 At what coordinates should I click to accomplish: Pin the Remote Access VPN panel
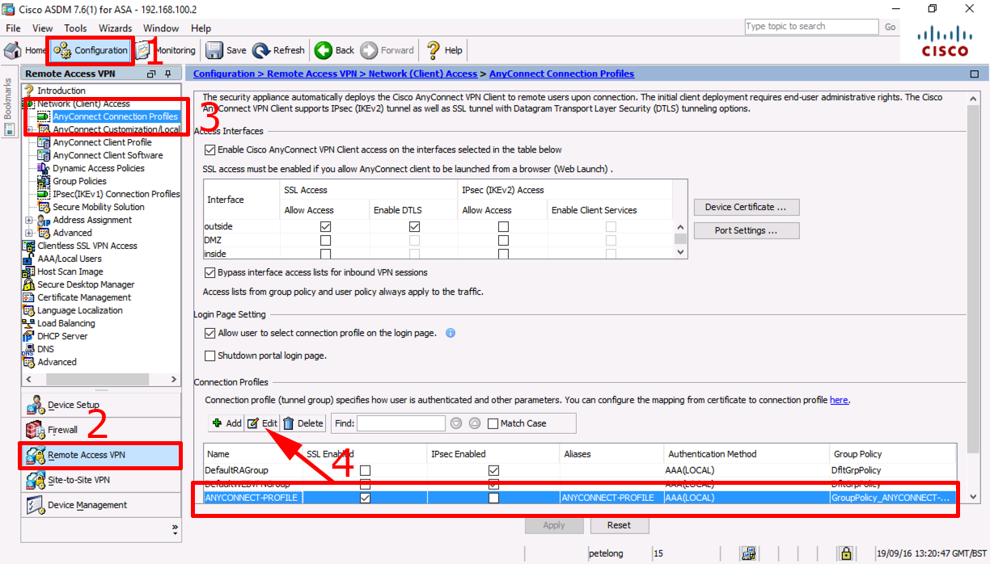(168, 74)
